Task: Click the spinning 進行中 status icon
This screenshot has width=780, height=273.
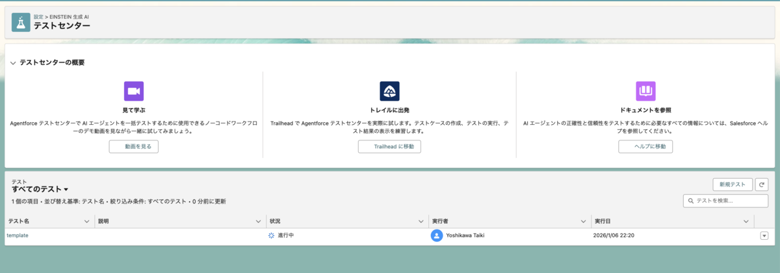Action: tap(272, 235)
